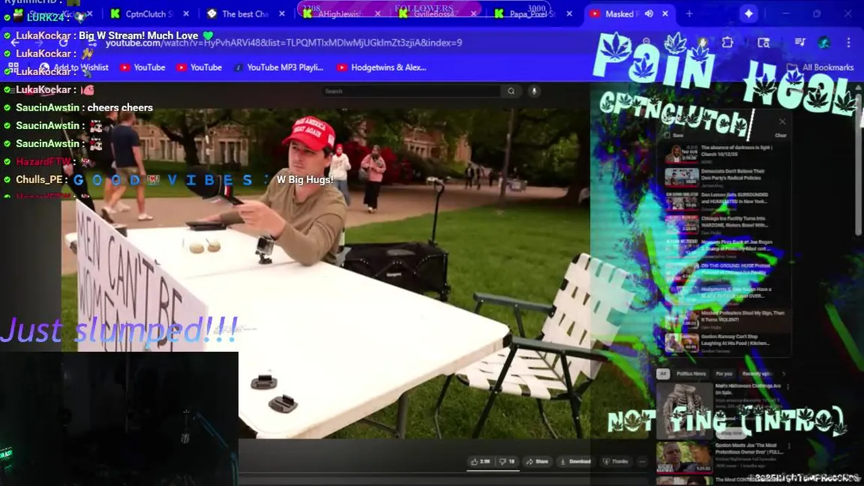Click the Share button under video

(538, 462)
